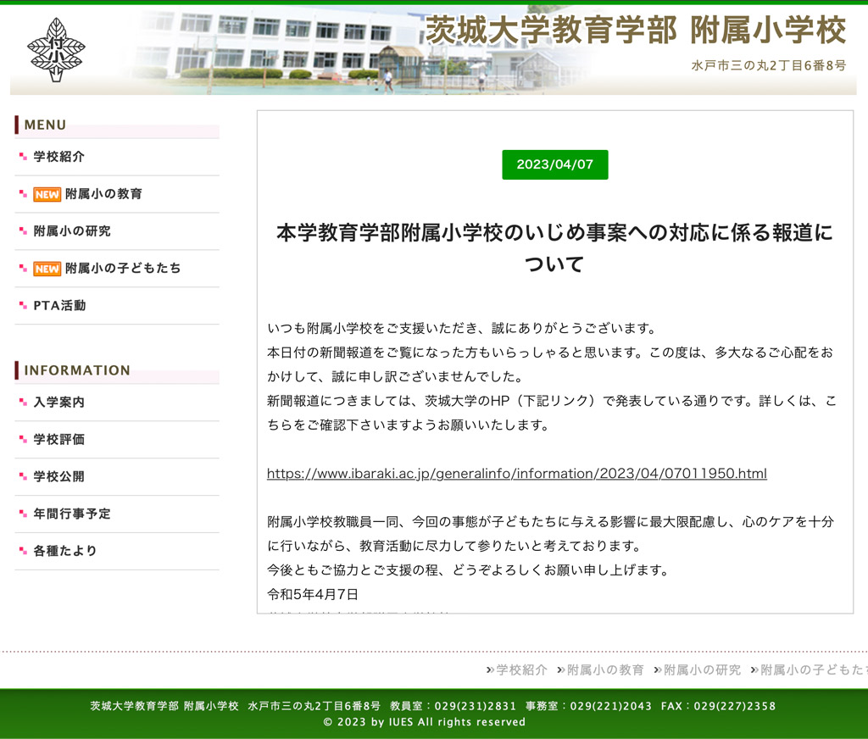Click the 茨城大学教育学部 附属小学校 header title

coord(635,31)
